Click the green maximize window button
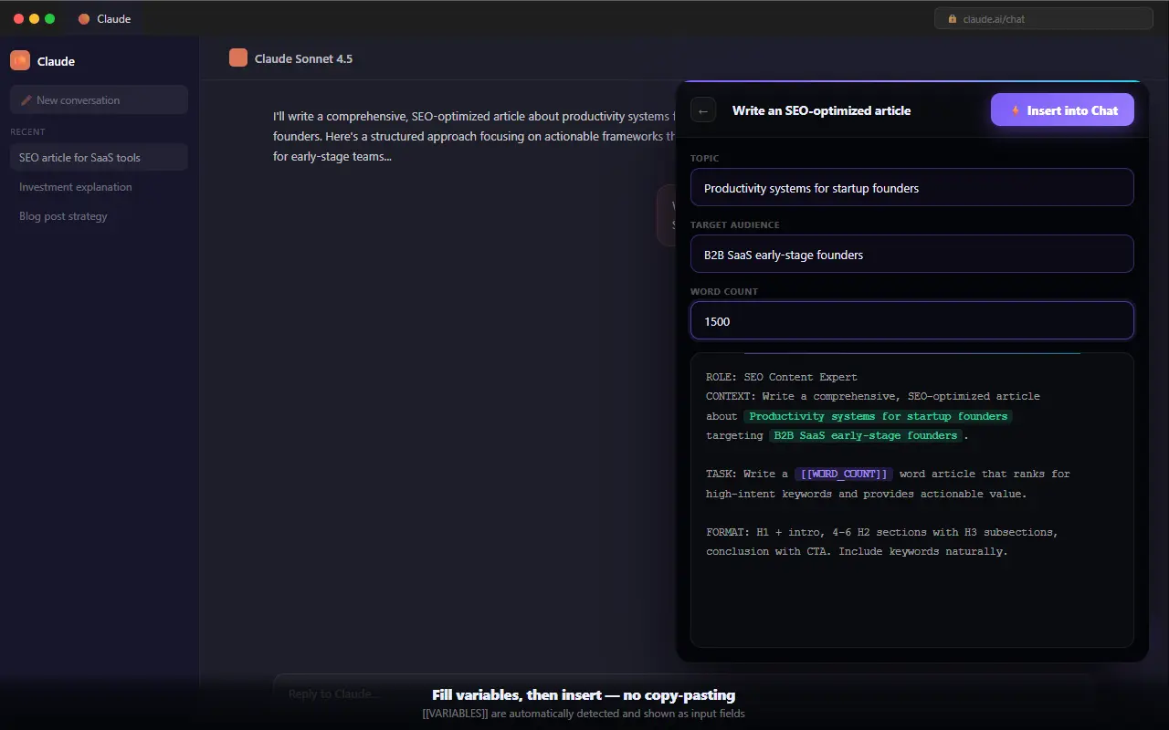1169x730 pixels. point(50,18)
